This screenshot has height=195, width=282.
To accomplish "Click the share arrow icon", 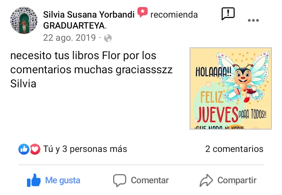I will pos(206,180).
